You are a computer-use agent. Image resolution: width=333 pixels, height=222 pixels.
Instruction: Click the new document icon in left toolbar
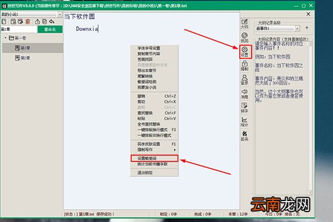(x=4, y=22)
